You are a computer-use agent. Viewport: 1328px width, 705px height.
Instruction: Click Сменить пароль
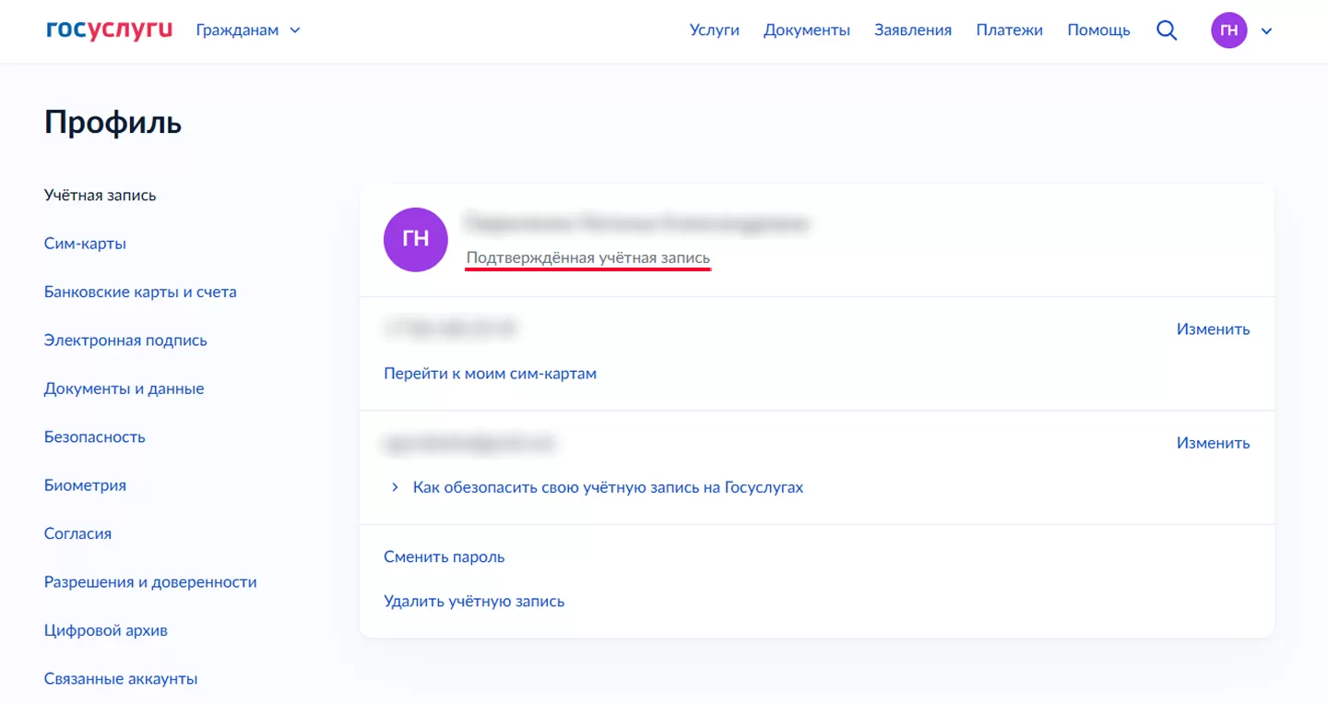click(x=444, y=557)
